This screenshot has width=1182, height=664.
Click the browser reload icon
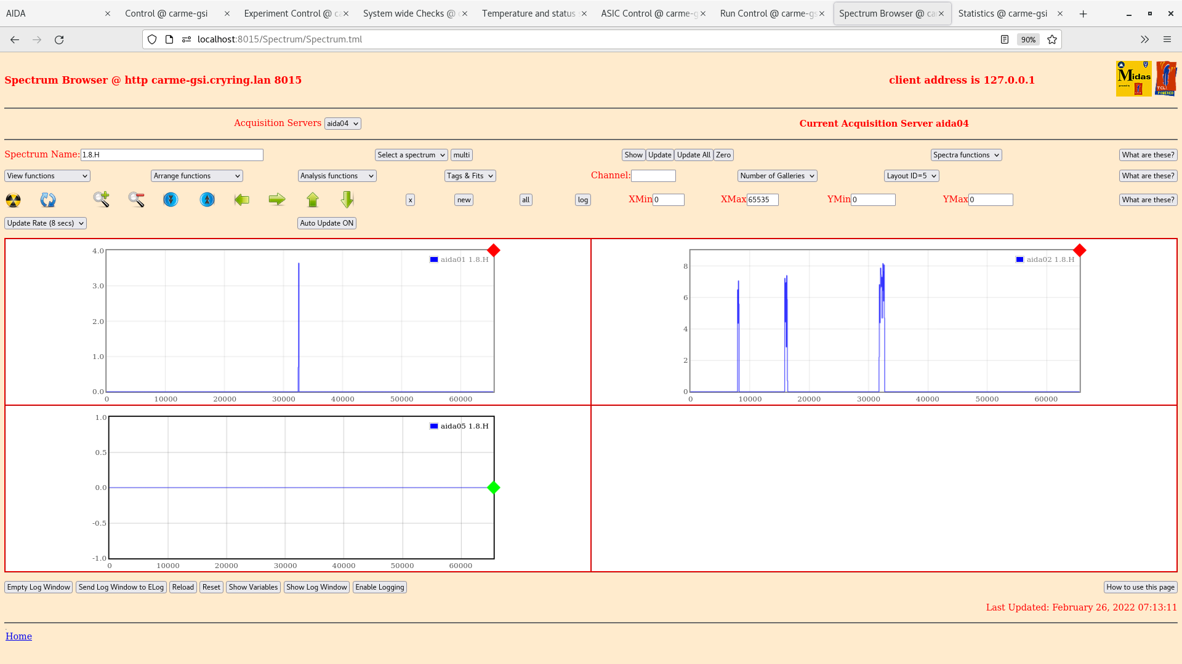59,39
